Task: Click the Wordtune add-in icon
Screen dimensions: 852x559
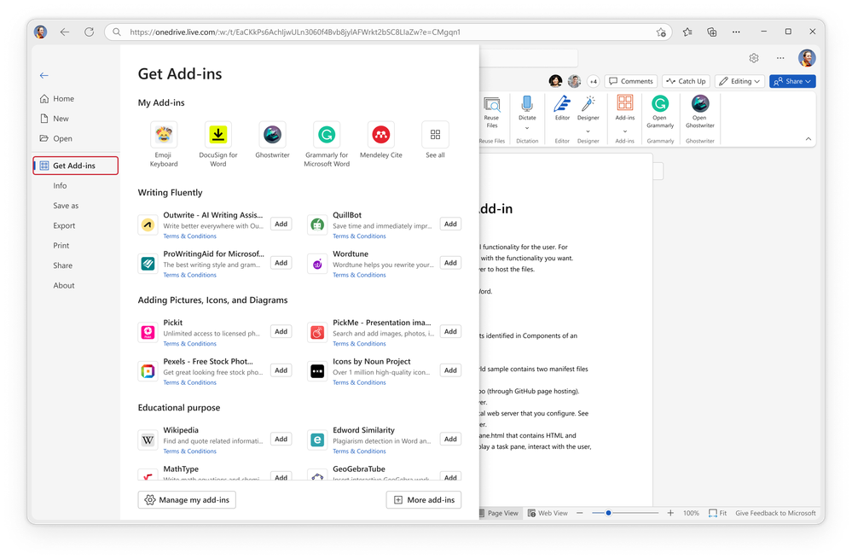Action: coord(317,264)
